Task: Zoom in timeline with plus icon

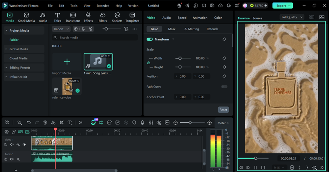Action: [x=209, y=123]
